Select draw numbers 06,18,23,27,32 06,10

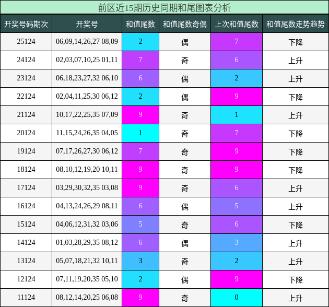(x=87, y=78)
